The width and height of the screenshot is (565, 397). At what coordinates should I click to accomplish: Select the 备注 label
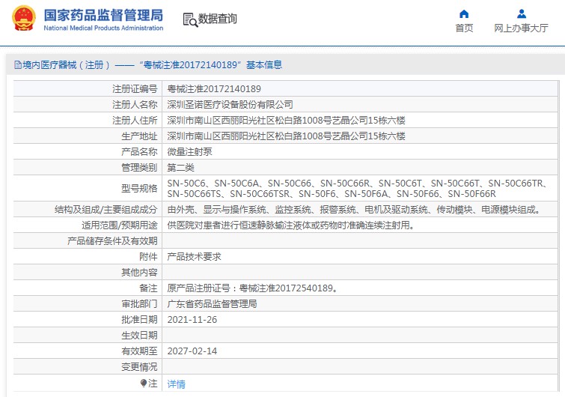(148, 288)
